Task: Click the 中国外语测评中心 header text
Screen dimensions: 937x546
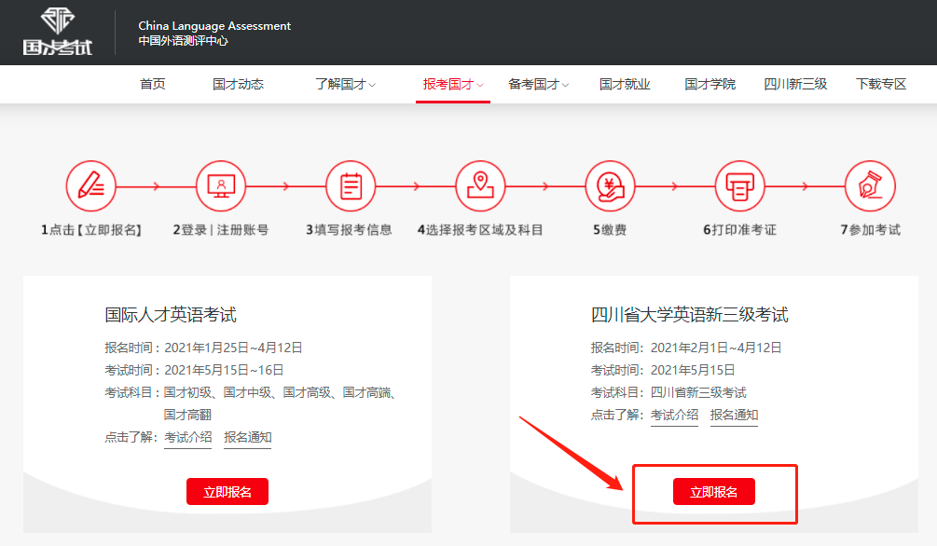Action: (183, 41)
